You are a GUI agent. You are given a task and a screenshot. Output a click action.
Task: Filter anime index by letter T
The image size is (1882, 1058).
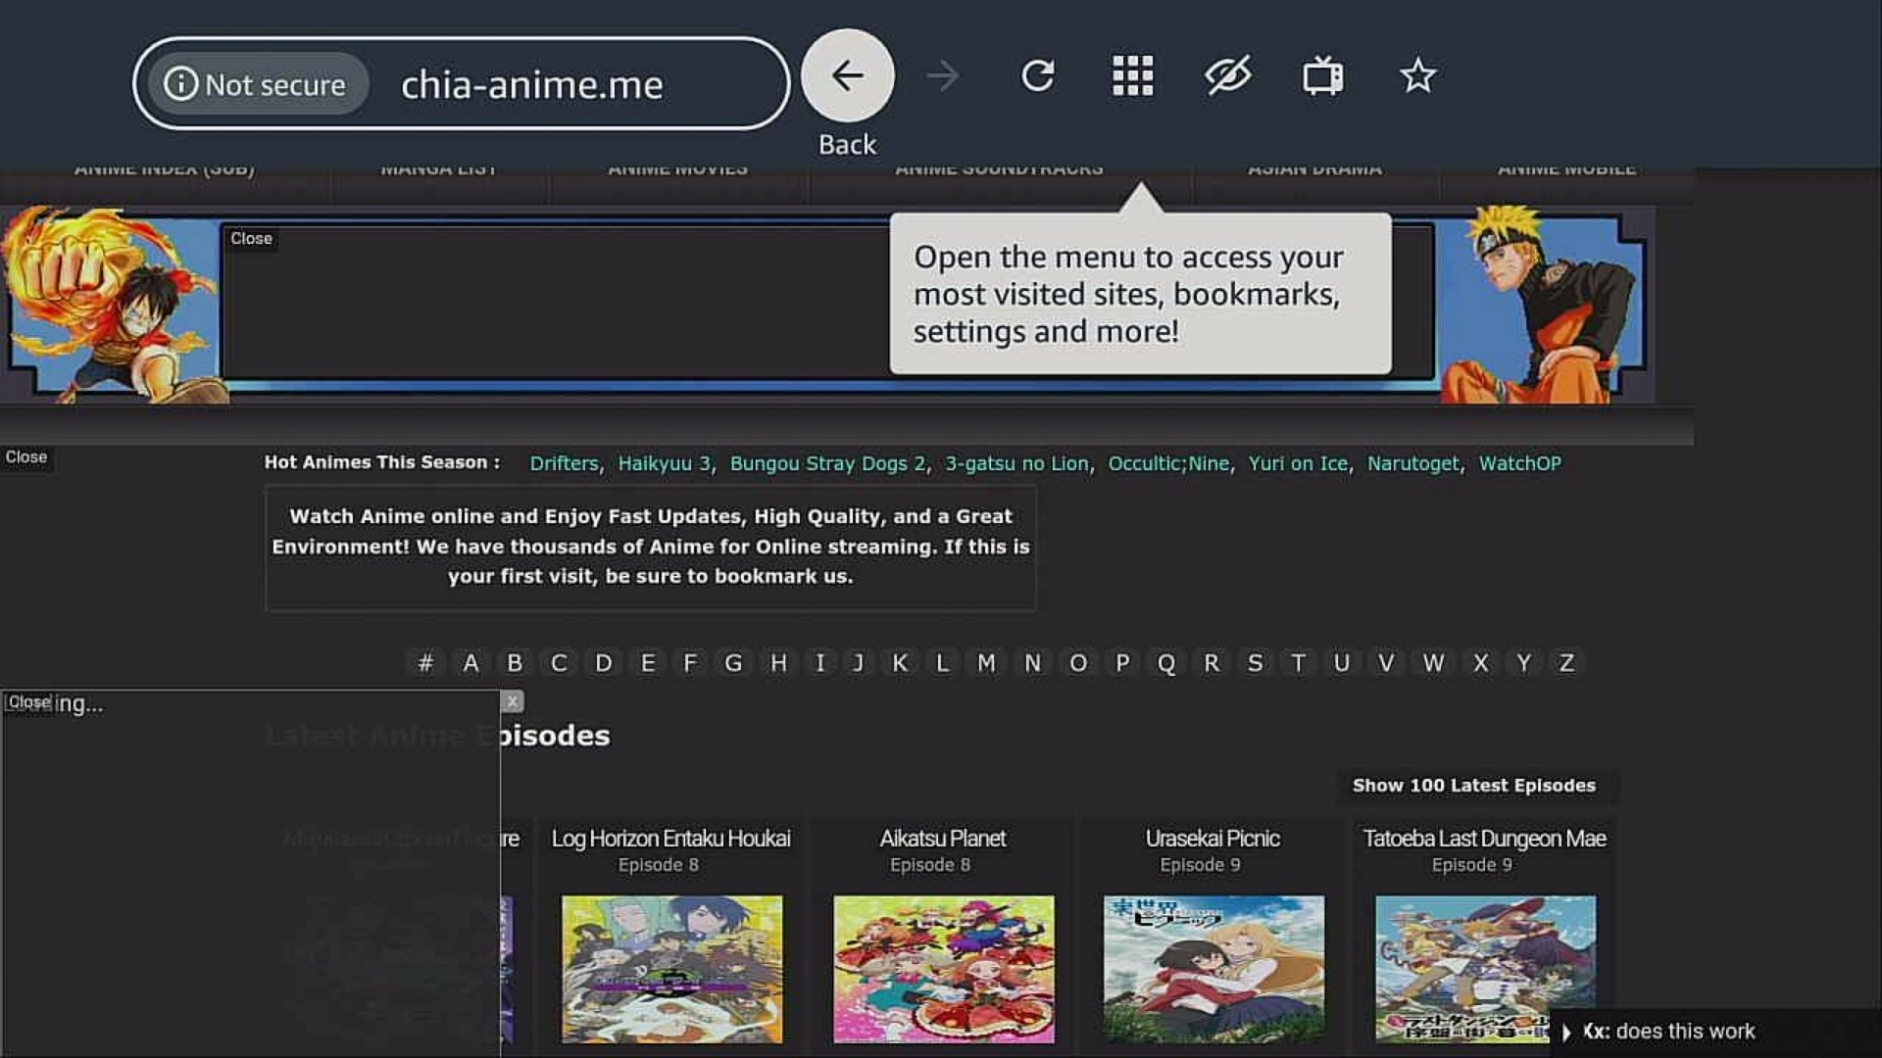[x=1298, y=663]
